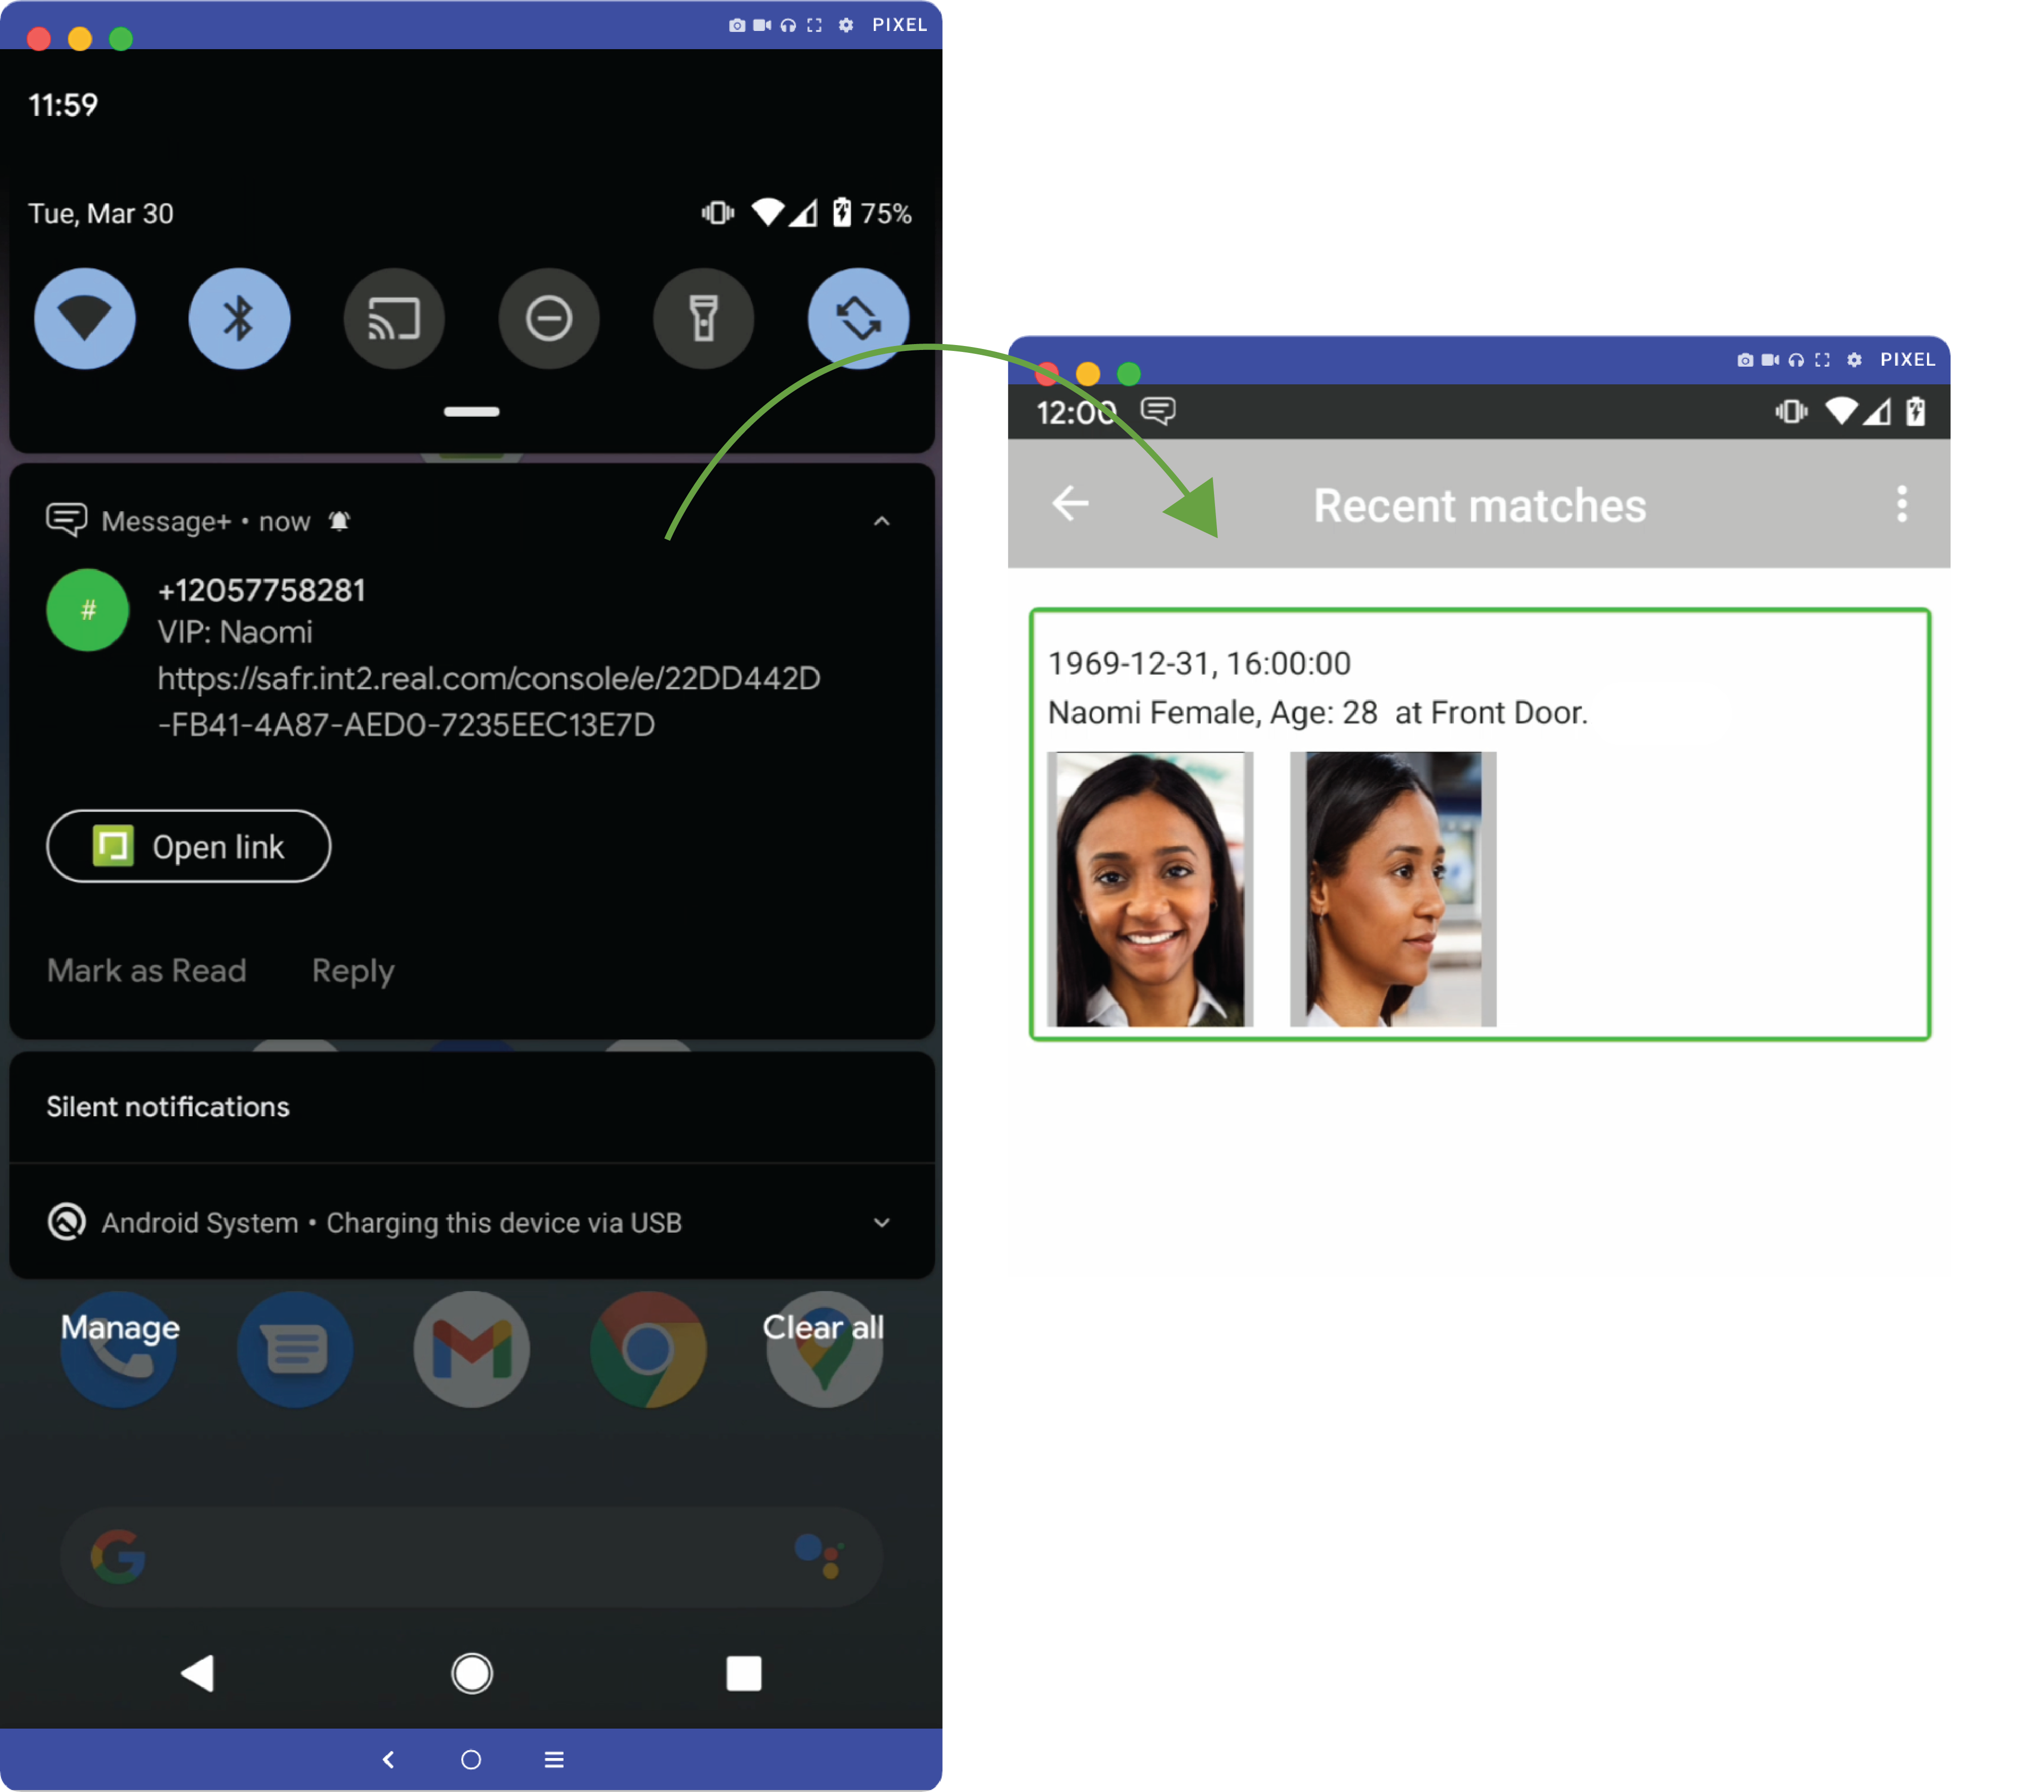The width and height of the screenshot is (2044, 1792).
Task: Click the quick settings drag handle
Action: coord(471,412)
